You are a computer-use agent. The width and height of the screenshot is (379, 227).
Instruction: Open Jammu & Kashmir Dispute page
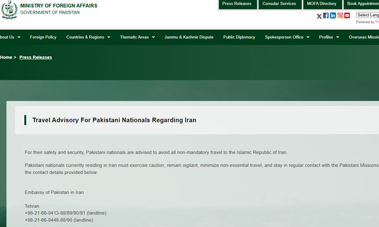[189, 37]
